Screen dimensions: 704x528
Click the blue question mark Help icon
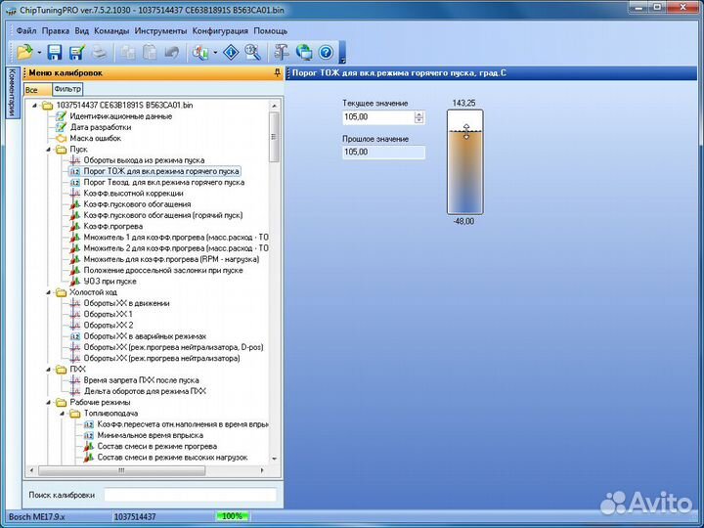(x=326, y=52)
